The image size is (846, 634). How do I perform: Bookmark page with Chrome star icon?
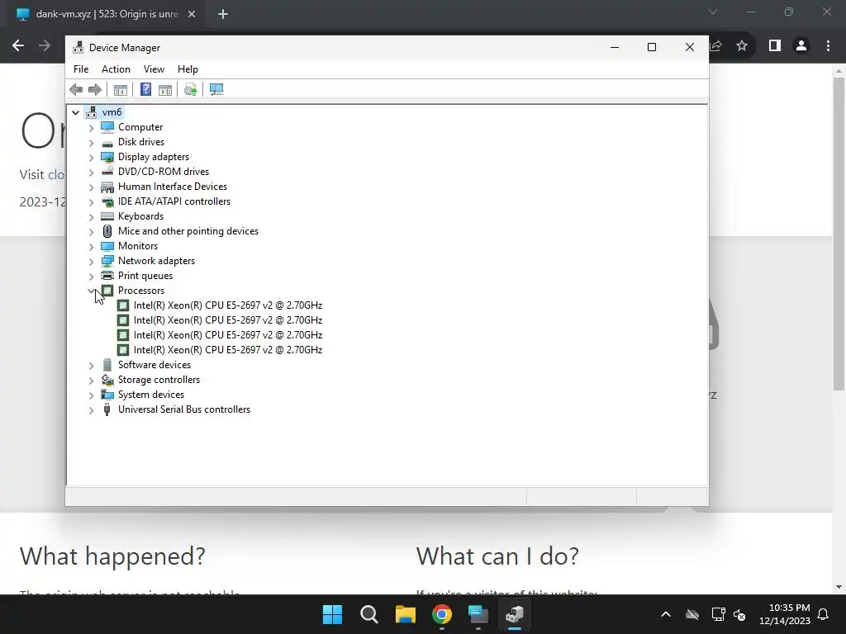[742, 46]
